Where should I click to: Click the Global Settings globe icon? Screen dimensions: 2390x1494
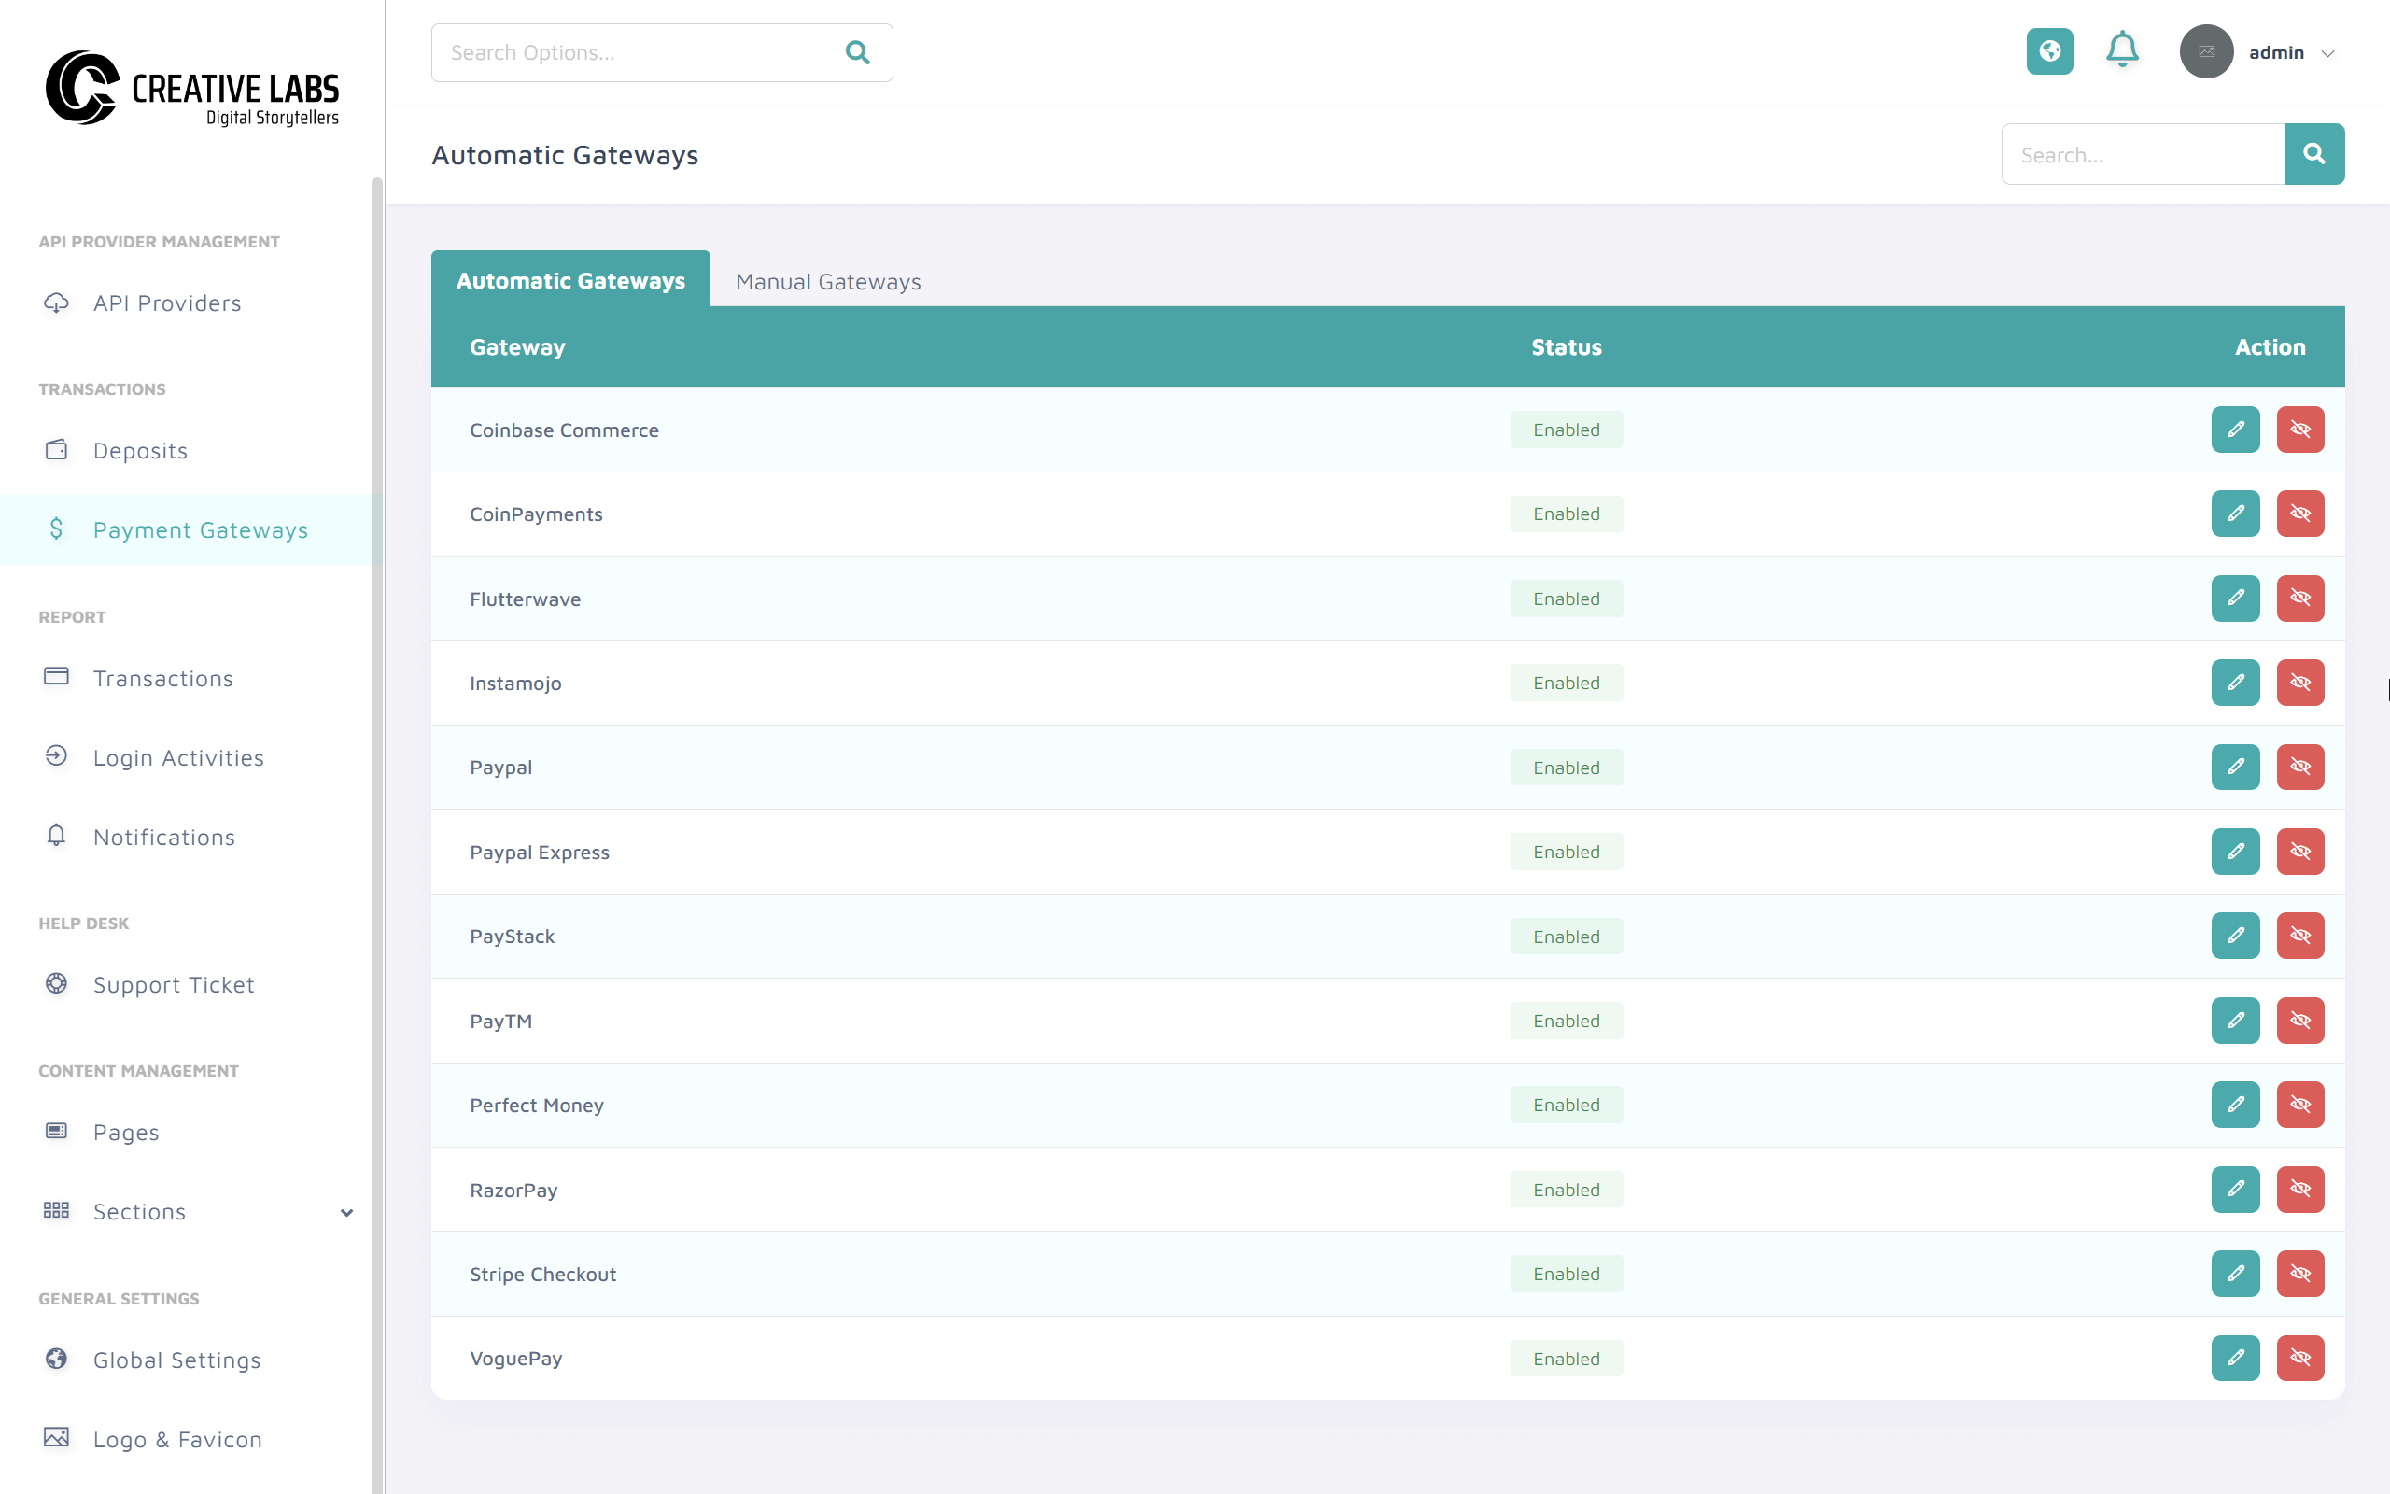[x=56, y=1360]
